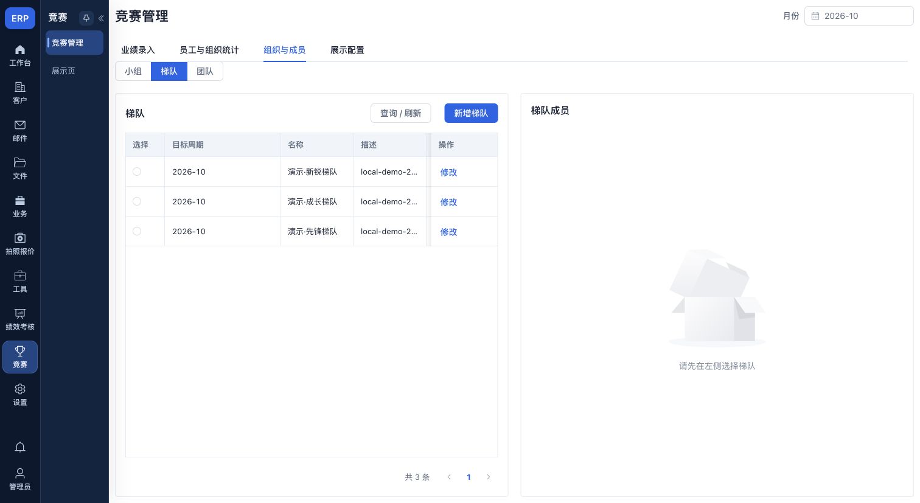Image resolution: width=920 pixels, height=503 pixels.
Task: Select radio for 演示·先锋梯队
Action: point(137,231)
